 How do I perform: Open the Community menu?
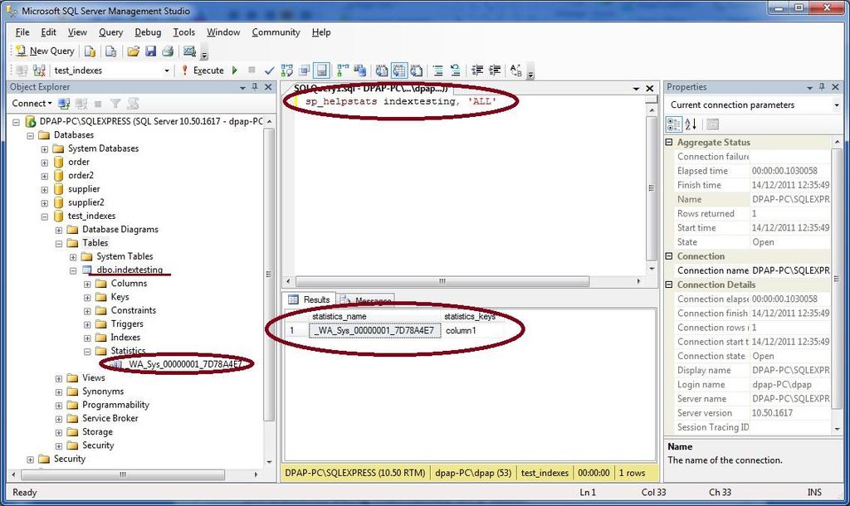(276, 32)
